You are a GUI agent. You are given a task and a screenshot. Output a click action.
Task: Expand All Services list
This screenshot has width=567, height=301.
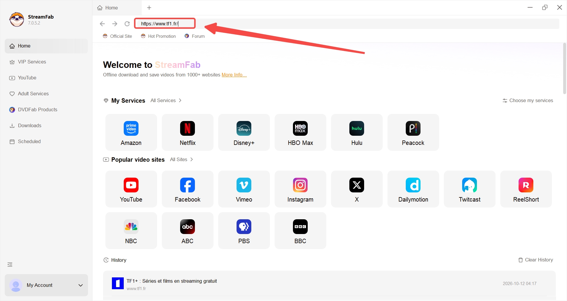point(166,100)
